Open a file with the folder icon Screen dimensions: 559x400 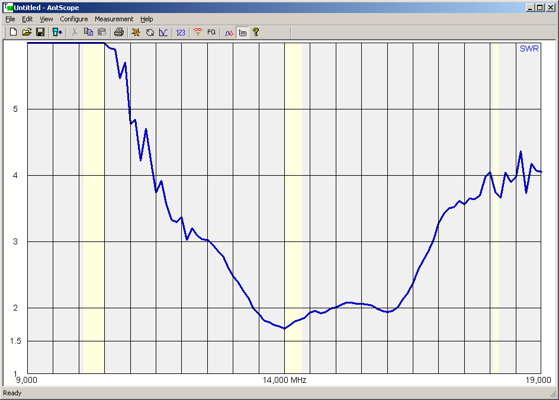click(27, 32)
